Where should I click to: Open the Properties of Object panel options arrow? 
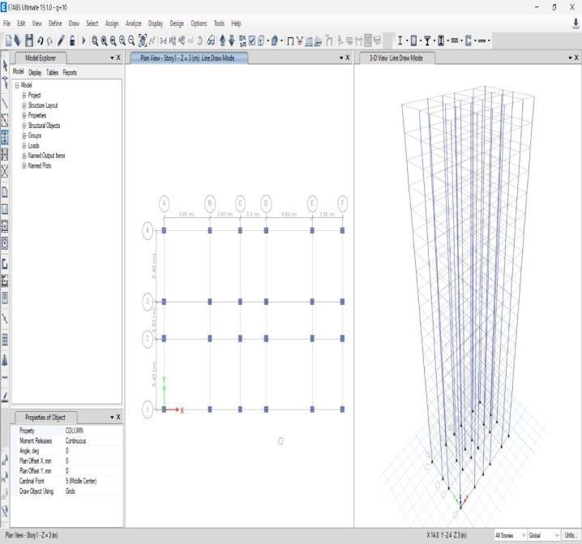click(112, 418)
